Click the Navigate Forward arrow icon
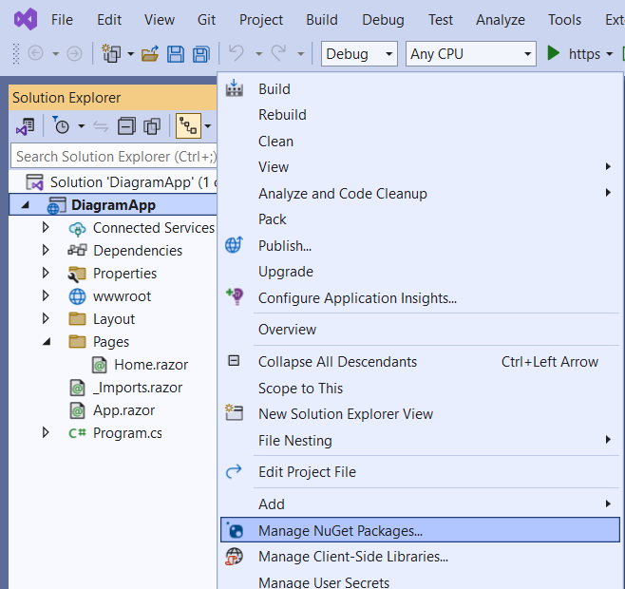This screenshot has width=625, height=589. (x=74, y=53)
